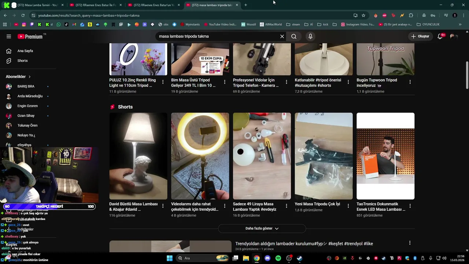
Task: Open the Noluyo Ya ¿ channel
Action: point(28,135)
